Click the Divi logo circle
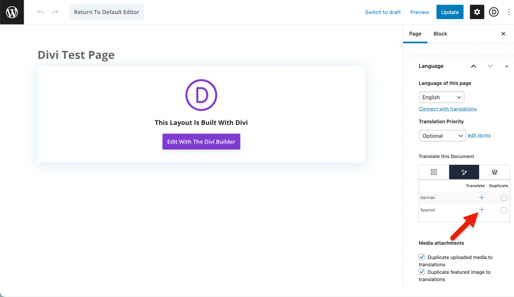This screenshot has width=514, height=297. pos(201,95)
